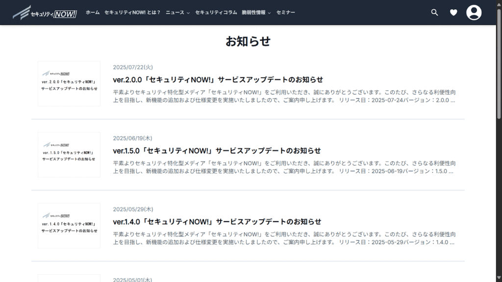Image resolution: width=502 pixels, height=282 pixels.
Task: Open the ver.1.4.0 service update article title
Action: (x=217, y=222)
